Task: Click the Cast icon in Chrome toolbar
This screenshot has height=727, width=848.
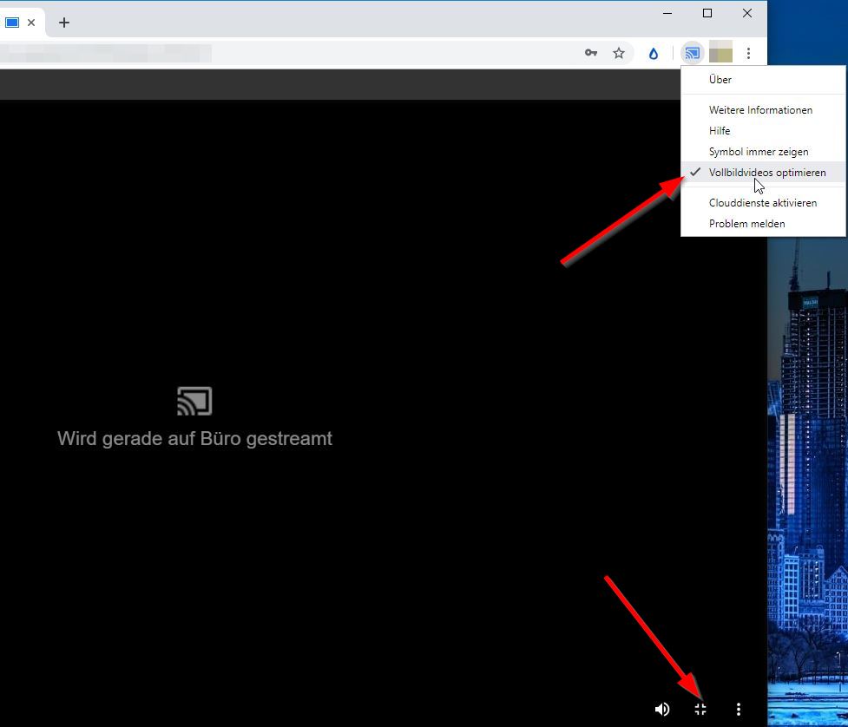Action: coord(692,53)
